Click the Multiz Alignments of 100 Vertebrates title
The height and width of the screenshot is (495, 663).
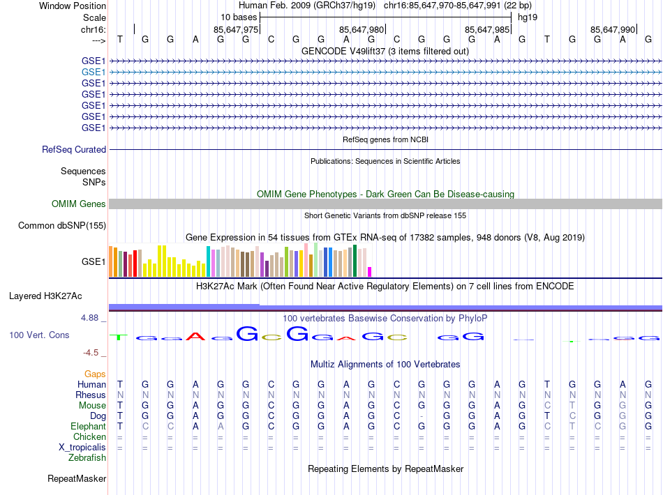click(x=385, y=365)
